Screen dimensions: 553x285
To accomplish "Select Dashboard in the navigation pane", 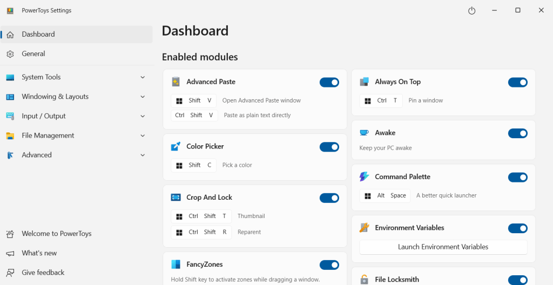I will pyautogui.click(x=38, y=35).
